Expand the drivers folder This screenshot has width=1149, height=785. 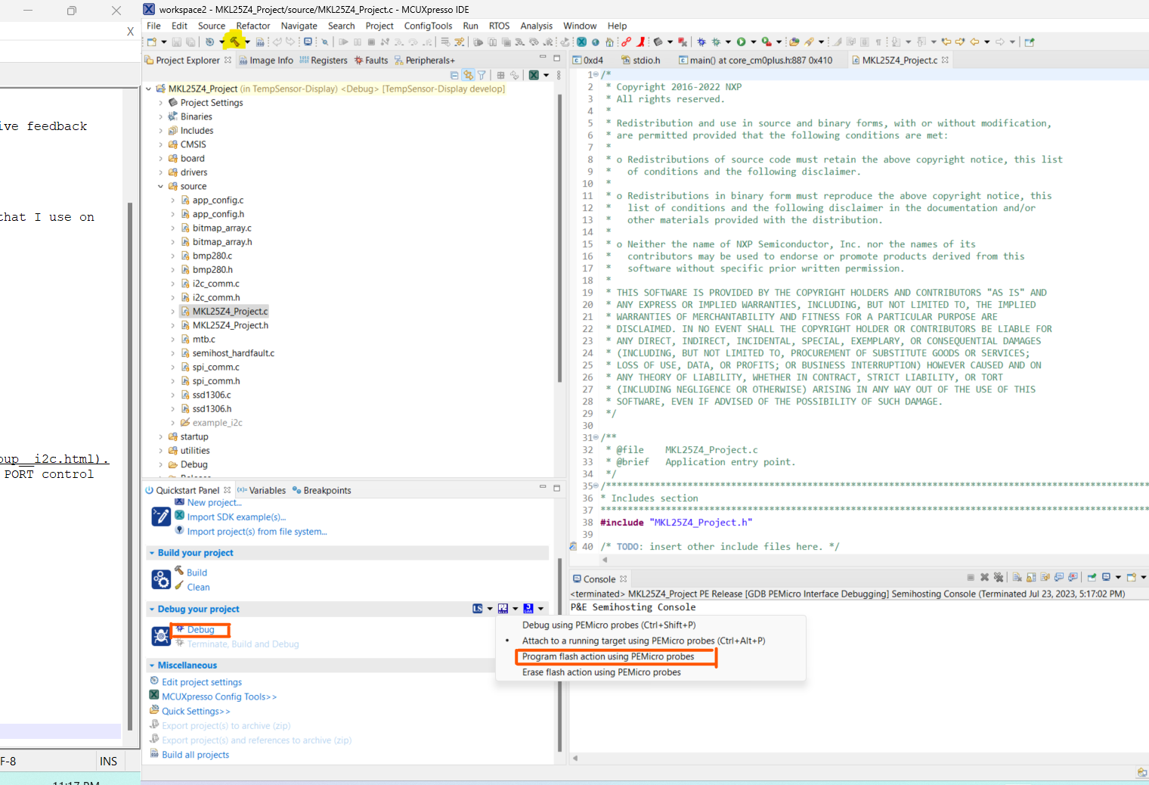click(160, 172)
